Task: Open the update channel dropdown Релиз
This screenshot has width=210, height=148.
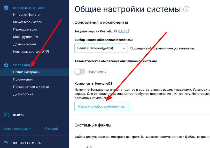Action: (101, 48)
